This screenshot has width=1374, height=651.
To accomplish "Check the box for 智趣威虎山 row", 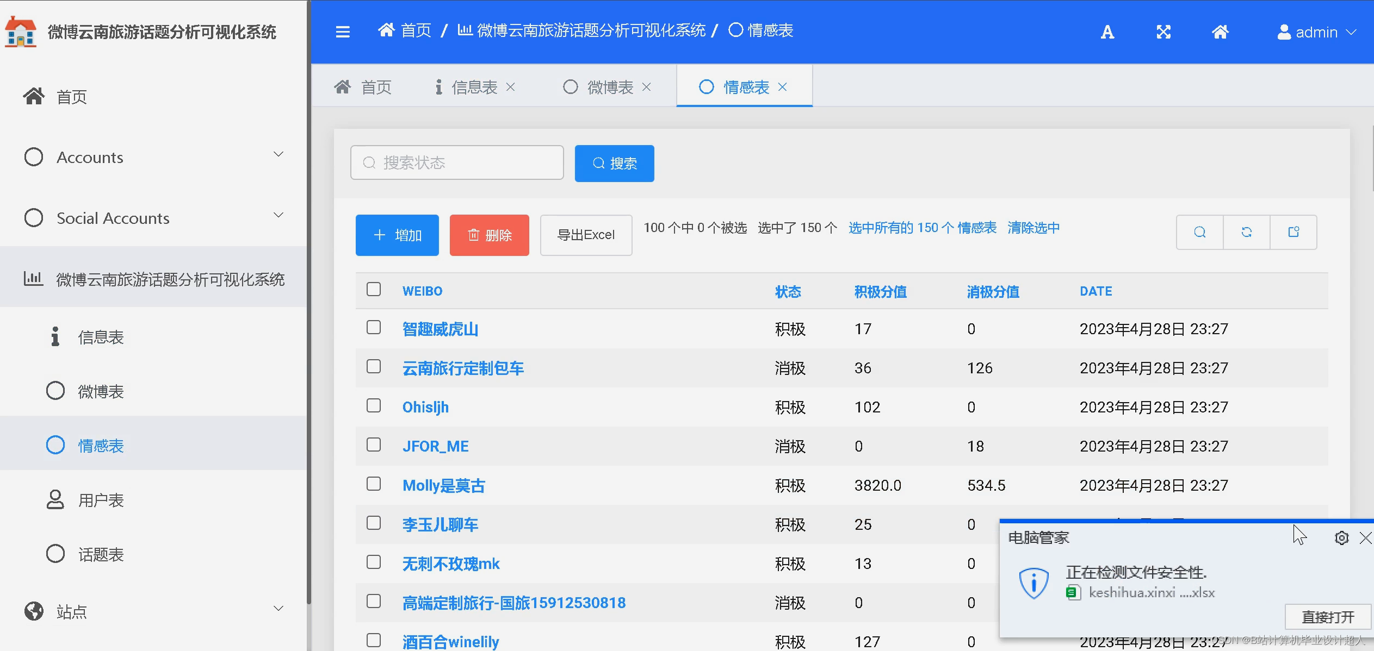I will [374, 328].
